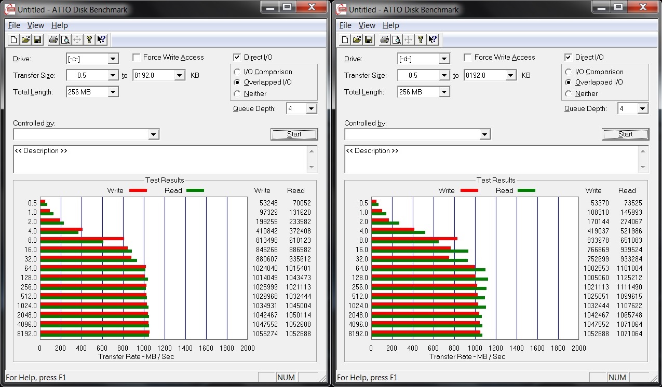Open 0.5 transfer size dropdown, right window
Image resolution: width=662 pixels, height=387 pixels.
point(444,75)
